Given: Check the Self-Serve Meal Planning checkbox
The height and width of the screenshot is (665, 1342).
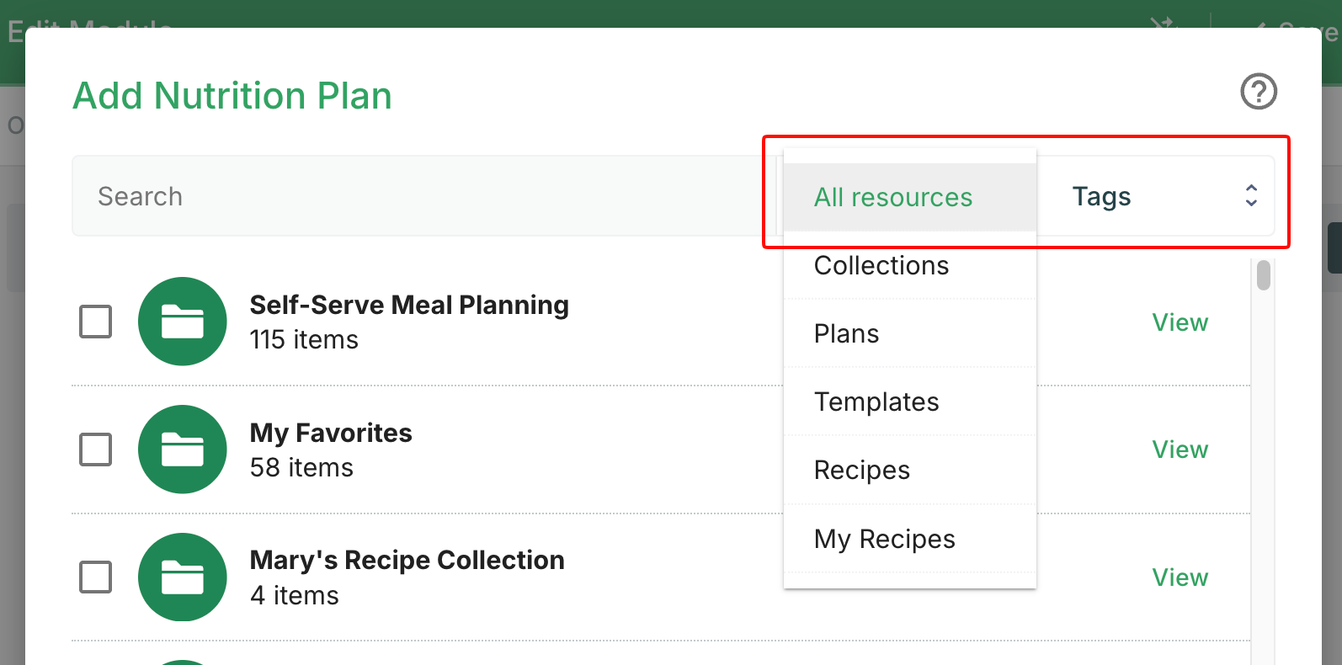Looking at the screenshot, I should (x=95, y=322).
